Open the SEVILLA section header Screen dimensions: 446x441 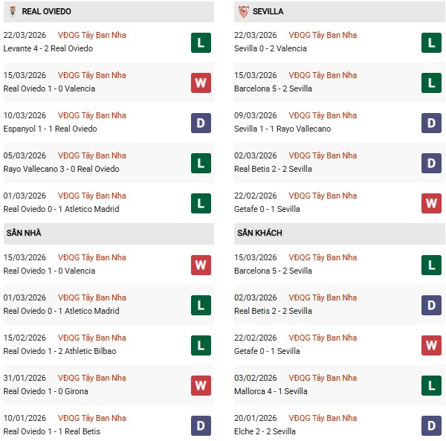(268, 11)
